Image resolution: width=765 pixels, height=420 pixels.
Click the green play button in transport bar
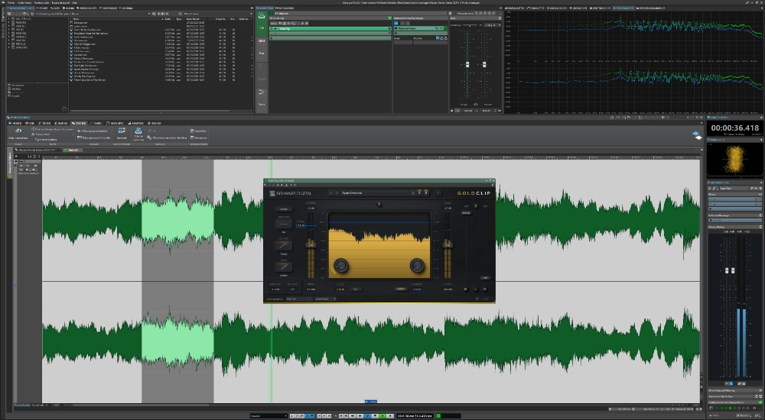click(x=382, y=415)
